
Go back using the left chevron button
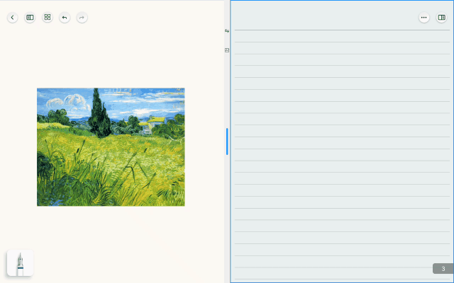click(x=13, y=18)
